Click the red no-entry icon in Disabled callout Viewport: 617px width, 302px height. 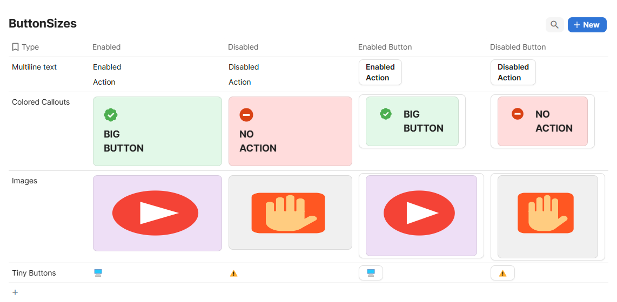pos(246,115)
